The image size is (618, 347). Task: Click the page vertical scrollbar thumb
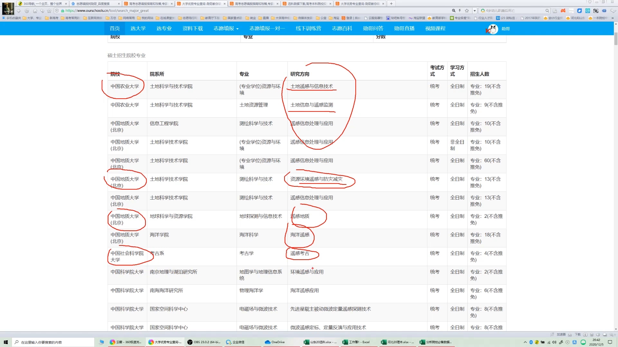pos(616,39)
